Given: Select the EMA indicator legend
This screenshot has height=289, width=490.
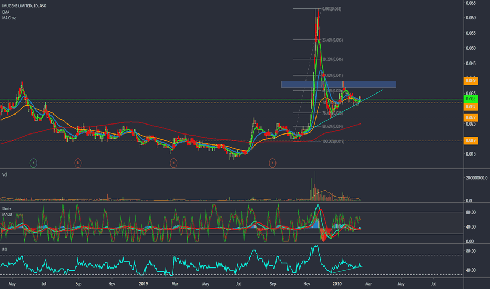Looking at the screenshot, I should click(6, 12).
